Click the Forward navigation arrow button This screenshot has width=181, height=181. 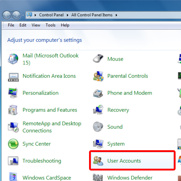pyautogui.click(x=16, y=15)
